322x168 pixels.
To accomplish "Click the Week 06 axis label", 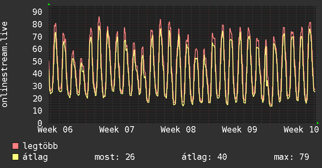I will 55,130.
